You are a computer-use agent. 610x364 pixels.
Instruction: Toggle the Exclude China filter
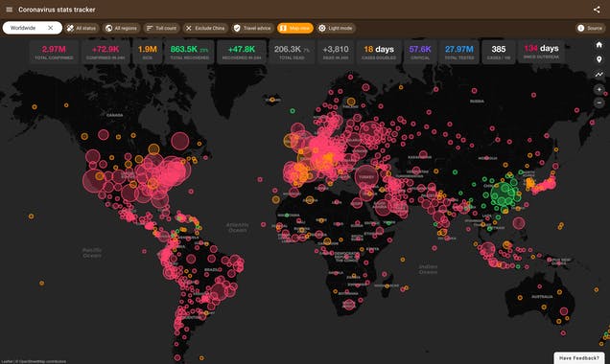[x=205, y=28]
